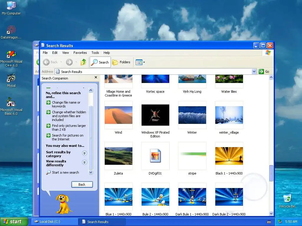Click the Back button in Search Companion

82,185
